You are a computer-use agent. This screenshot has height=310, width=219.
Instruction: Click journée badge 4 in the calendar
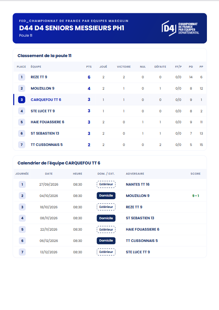[22, 218]
